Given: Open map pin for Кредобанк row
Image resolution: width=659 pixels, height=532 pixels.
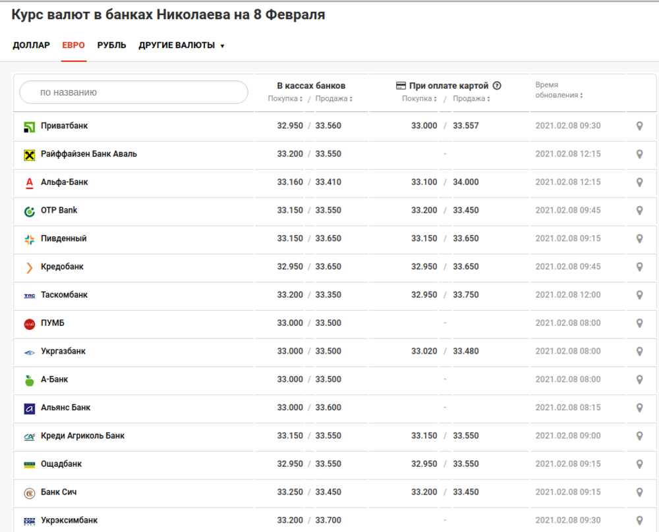Looking at the screenshot, I should pyautogui.click(x=639, y=267).
